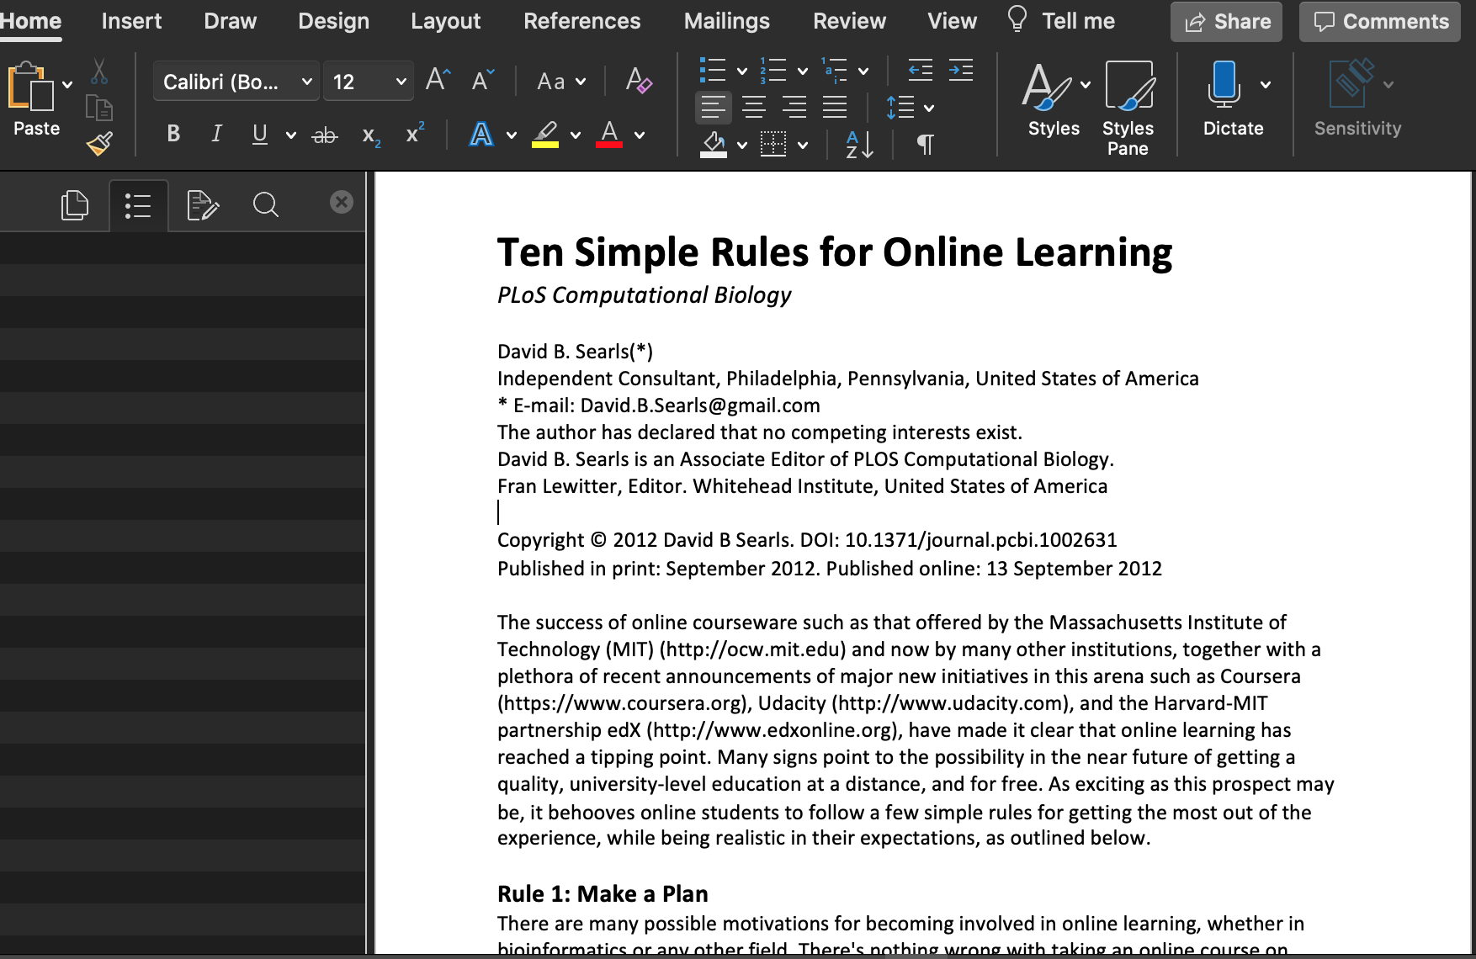Click the Clear All Formatting icon
The height and width of the screenshot is (959, 1476).
639,82
